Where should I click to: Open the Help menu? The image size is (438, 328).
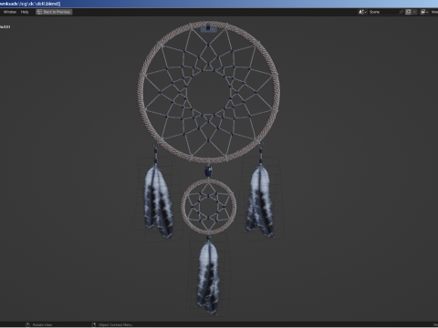point(25,12)
